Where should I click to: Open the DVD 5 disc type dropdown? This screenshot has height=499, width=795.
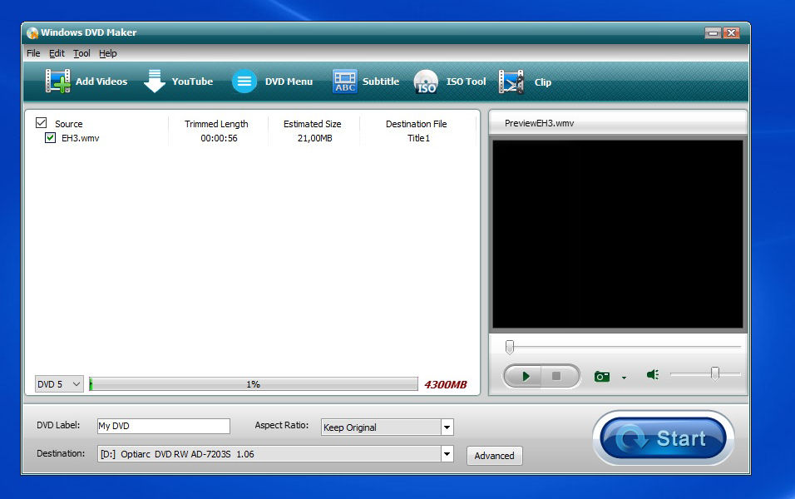pos(59,384)
